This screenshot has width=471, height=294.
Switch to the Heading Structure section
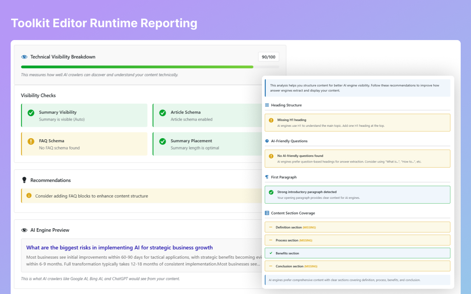pyautogui.click(x=286, y=105)
